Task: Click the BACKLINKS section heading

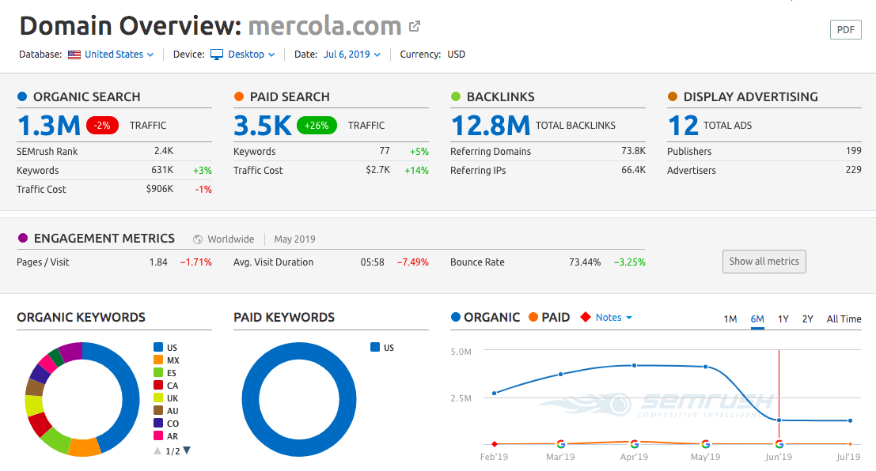Action: pos(501,97)
